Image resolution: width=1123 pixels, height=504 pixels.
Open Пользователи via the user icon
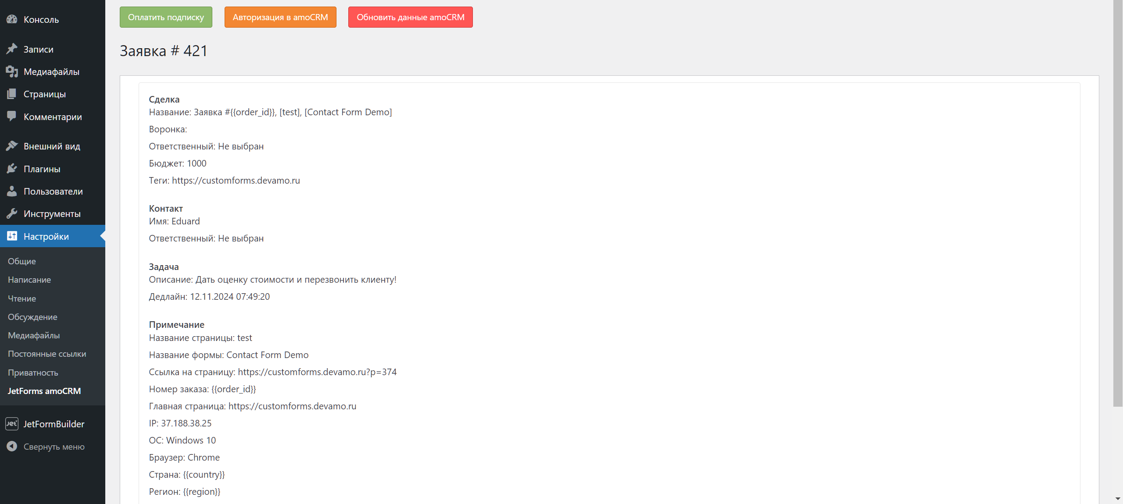point(11,191)
